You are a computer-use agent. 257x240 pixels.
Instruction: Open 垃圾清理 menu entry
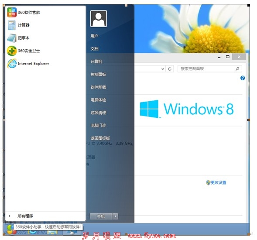(x=98, y=113)
